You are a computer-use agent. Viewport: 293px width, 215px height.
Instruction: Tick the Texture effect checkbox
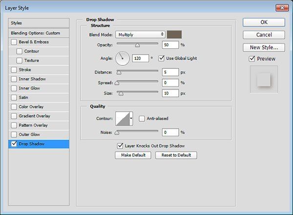pyautogui.click(x=19, y=60)
